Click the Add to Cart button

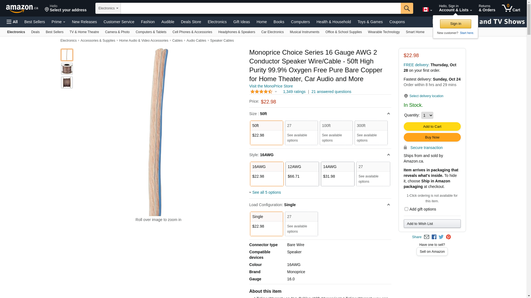[x=432, y=127]
